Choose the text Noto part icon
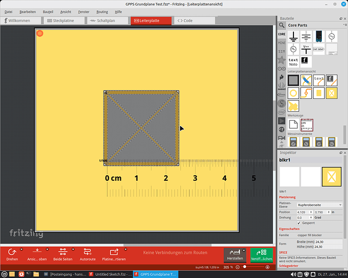 293,62
